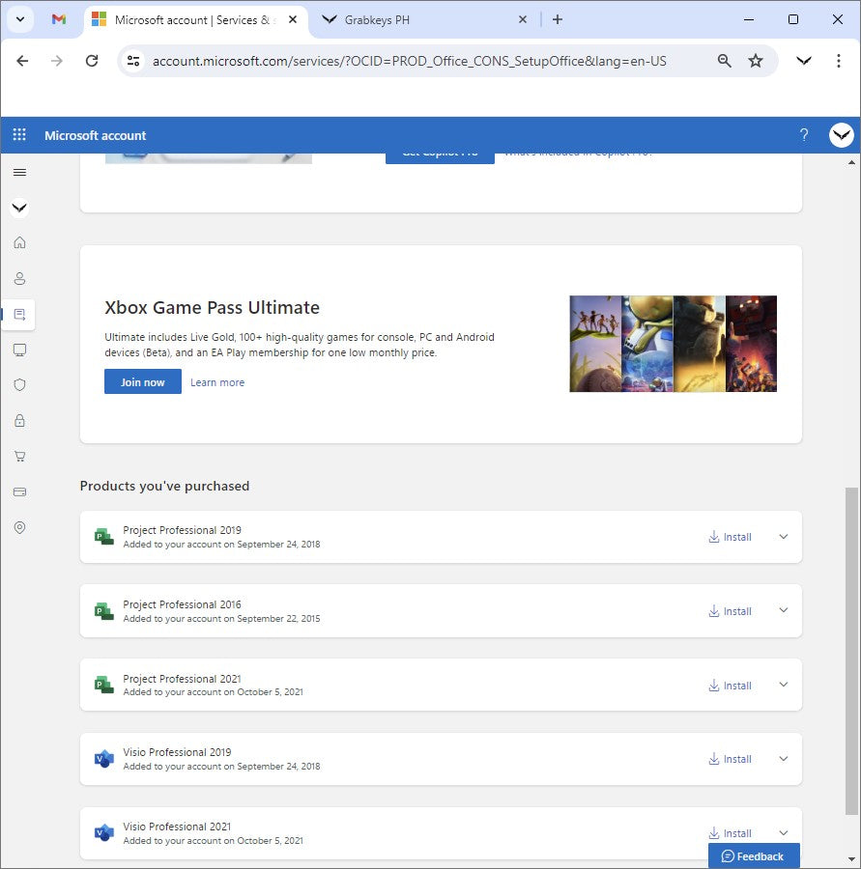
Task: Open the Feedback button
Action: [754, 855]
